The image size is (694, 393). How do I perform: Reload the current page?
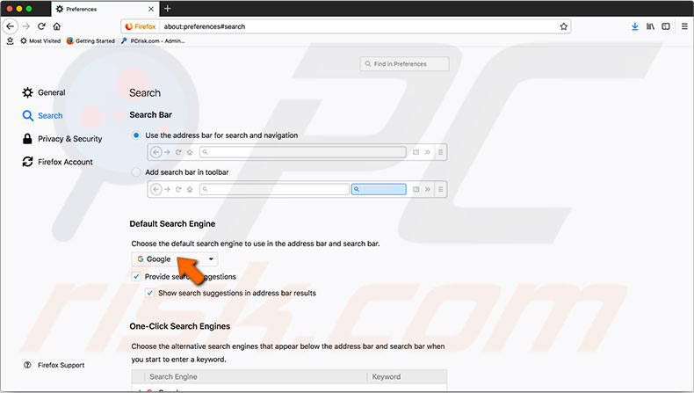click(41, 26)
